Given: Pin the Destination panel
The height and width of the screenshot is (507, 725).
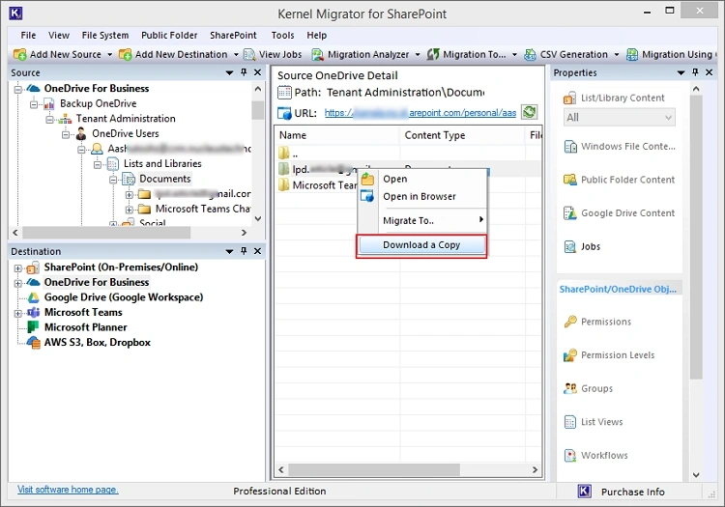Looking at the screenshot, I should pyautogui.click(x=244, y=251).
